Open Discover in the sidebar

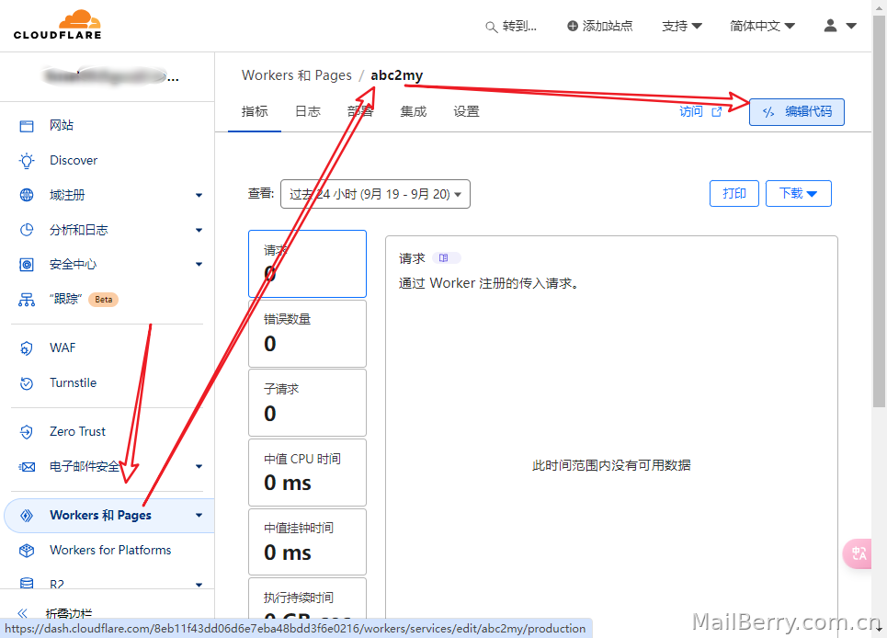(74, 161)
